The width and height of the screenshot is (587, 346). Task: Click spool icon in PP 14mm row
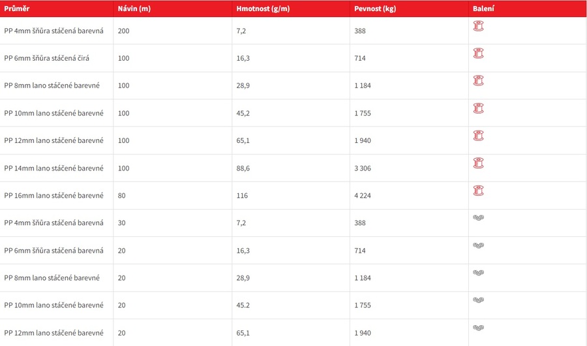point(479,163)
